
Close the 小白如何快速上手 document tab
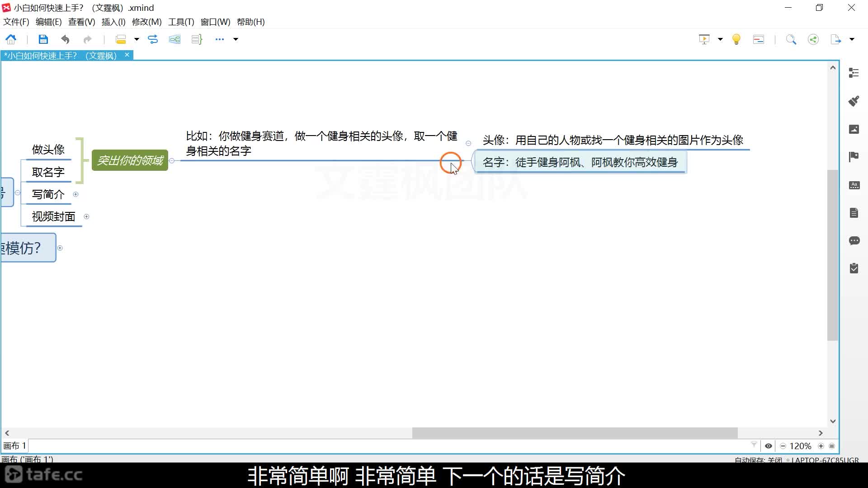tap(127, 55)
